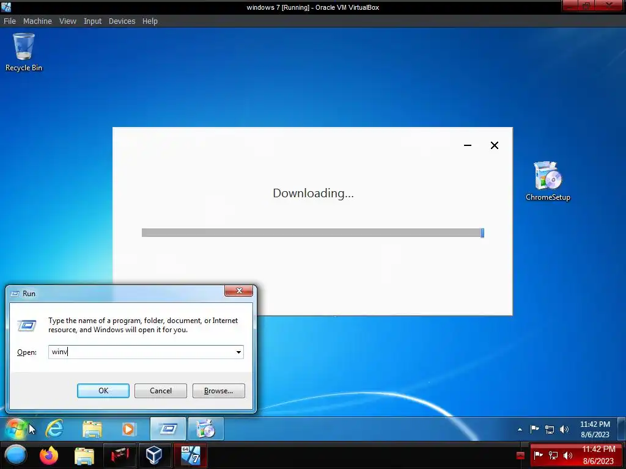Open the Help menu
626x469 pixels.
coord(150,21)
